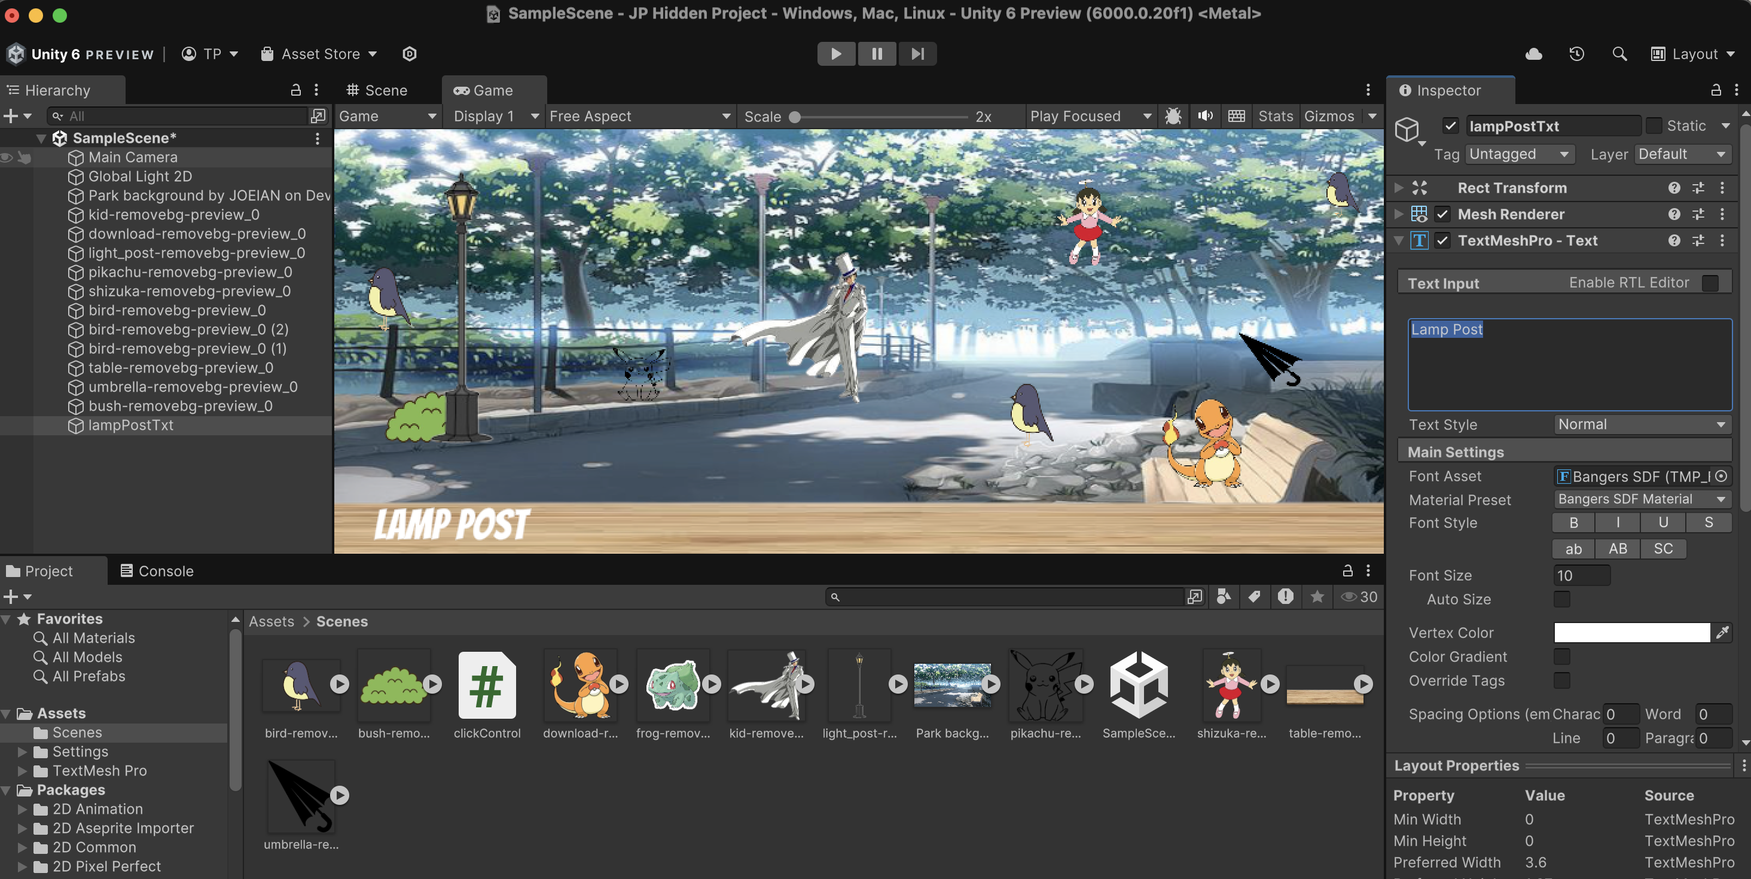1751x879 pixels.
Task: Open the Layer Default dropdown
Action: click(x=1682, y=154)
